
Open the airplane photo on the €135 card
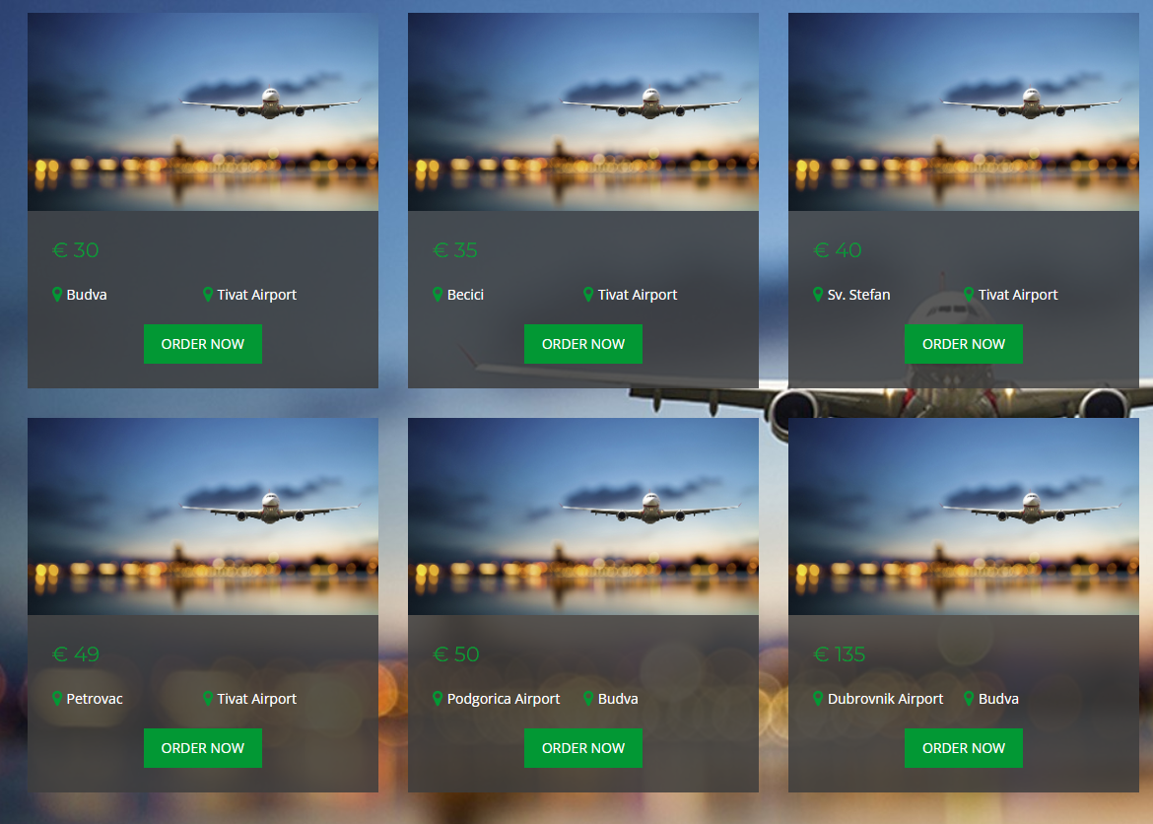click(963, 516)
